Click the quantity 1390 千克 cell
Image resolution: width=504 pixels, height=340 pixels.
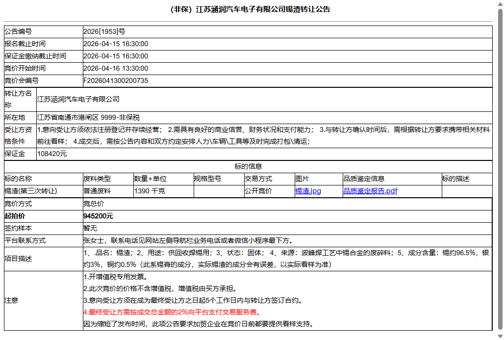tap(163, 191)
